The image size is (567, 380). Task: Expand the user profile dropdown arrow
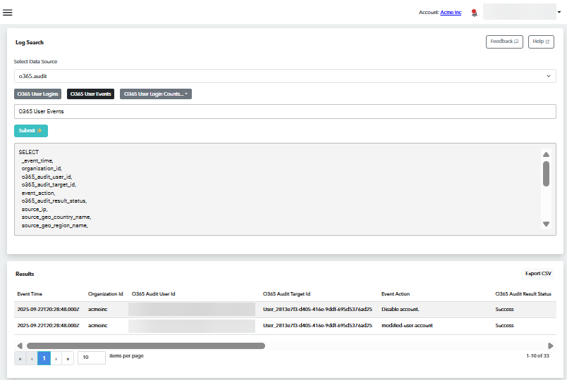pyautogui.click(x=559, y=12)
